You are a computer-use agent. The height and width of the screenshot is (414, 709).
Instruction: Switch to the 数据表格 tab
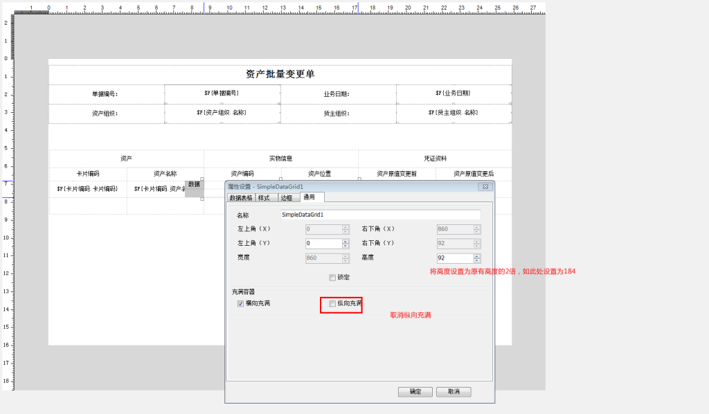tap(241, 197)
